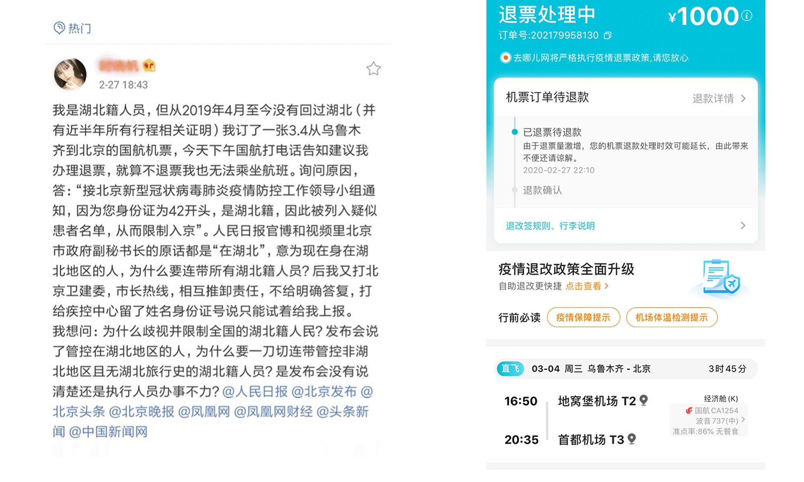Open @中国新闻网 mention link

(x=108, y=431)
